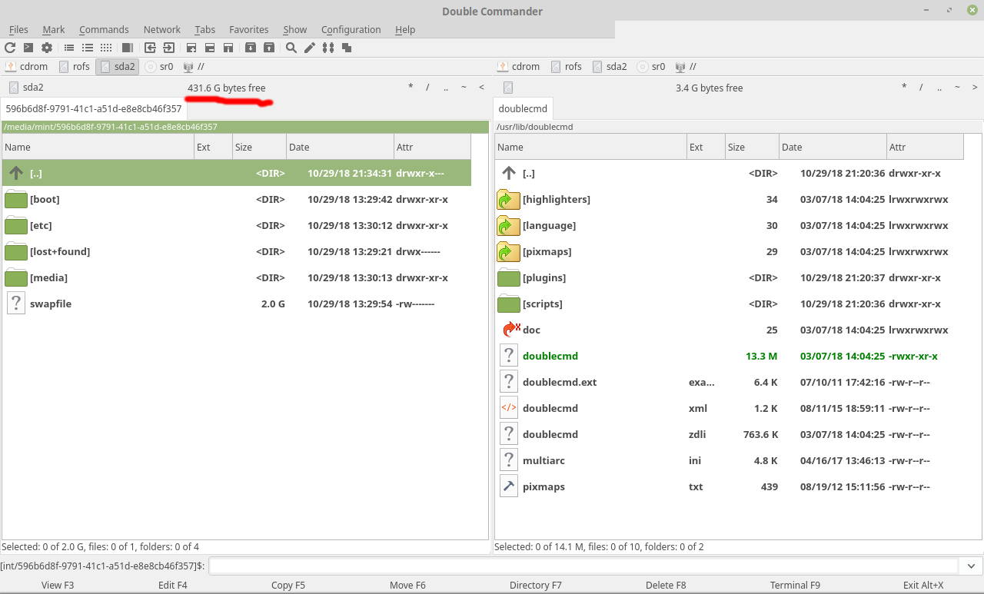Switch to thumbnails view toolbar icon
The height and width of the screenshot is (594, 984).
pos(106,48)
